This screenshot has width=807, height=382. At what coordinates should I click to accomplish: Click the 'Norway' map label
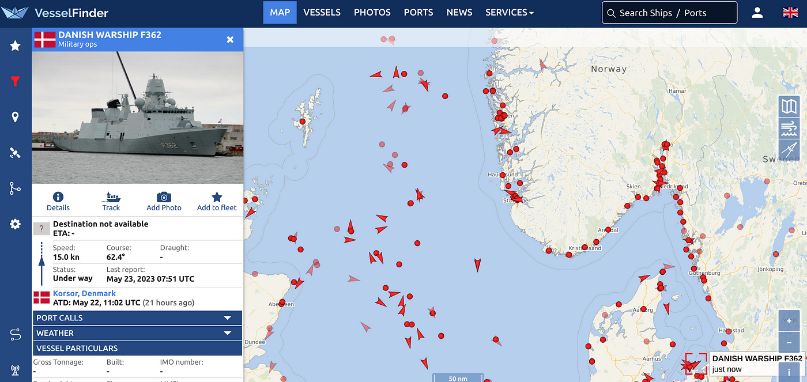click(x=609, y=69)
